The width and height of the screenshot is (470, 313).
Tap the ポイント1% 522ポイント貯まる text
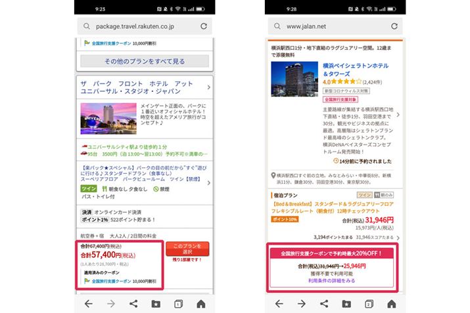pyautogui.click(x=118, y=220)
